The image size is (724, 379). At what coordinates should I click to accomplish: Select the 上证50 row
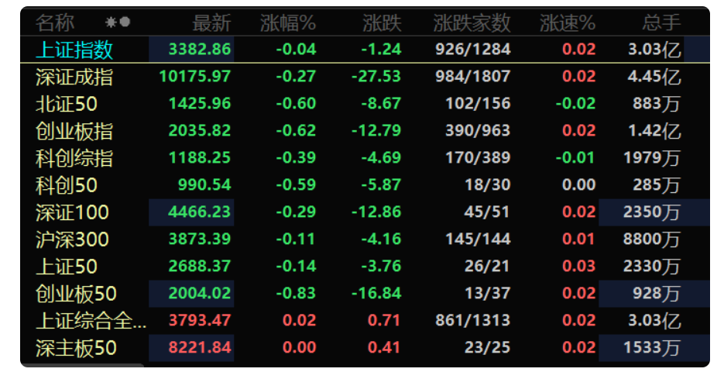click(x=365, y=266)
